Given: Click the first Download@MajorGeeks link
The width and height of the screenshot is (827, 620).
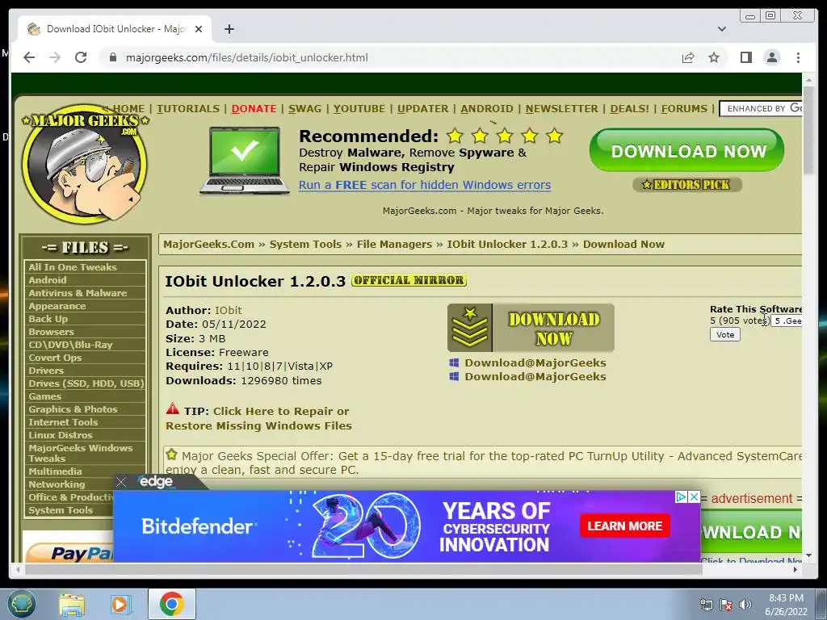Looking at the screenshot, I should click(535, 362).
